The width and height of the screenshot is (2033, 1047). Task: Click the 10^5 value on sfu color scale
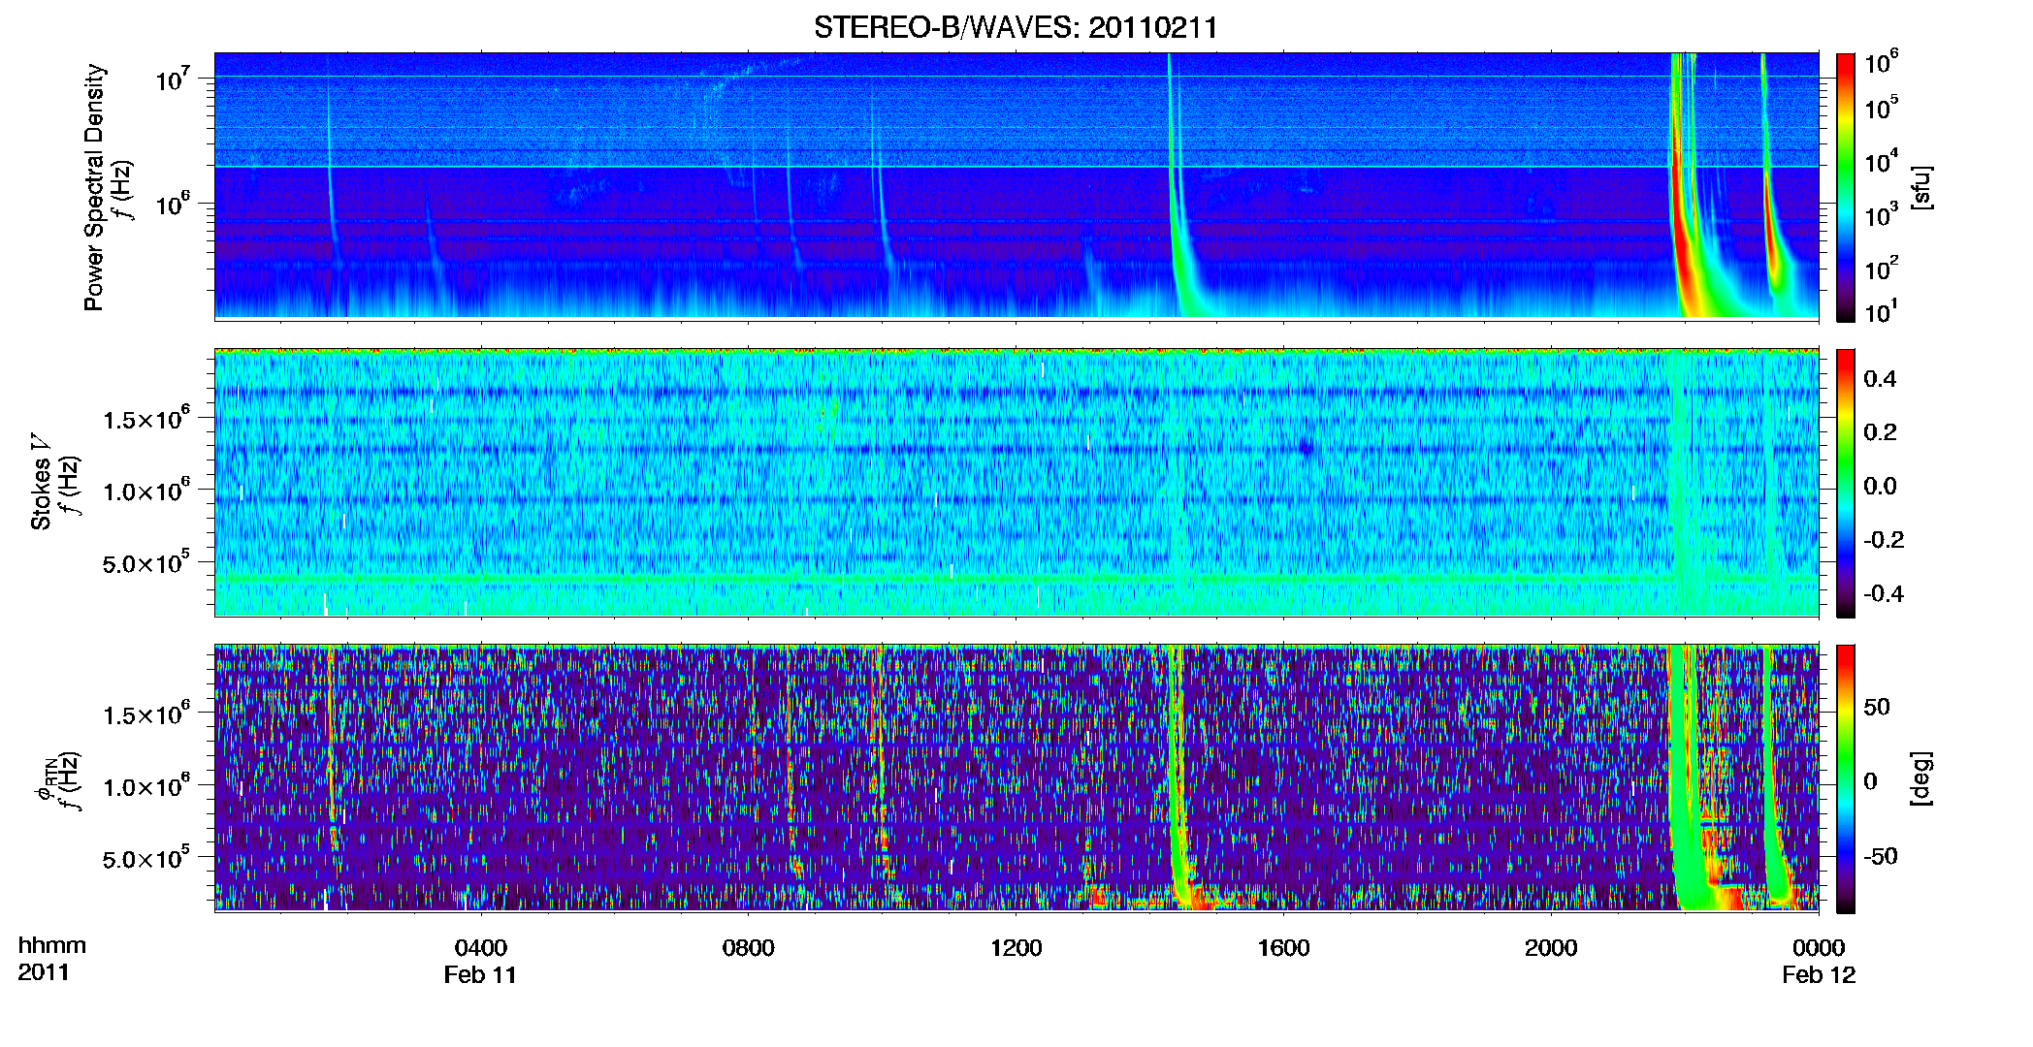[1881, 108]
